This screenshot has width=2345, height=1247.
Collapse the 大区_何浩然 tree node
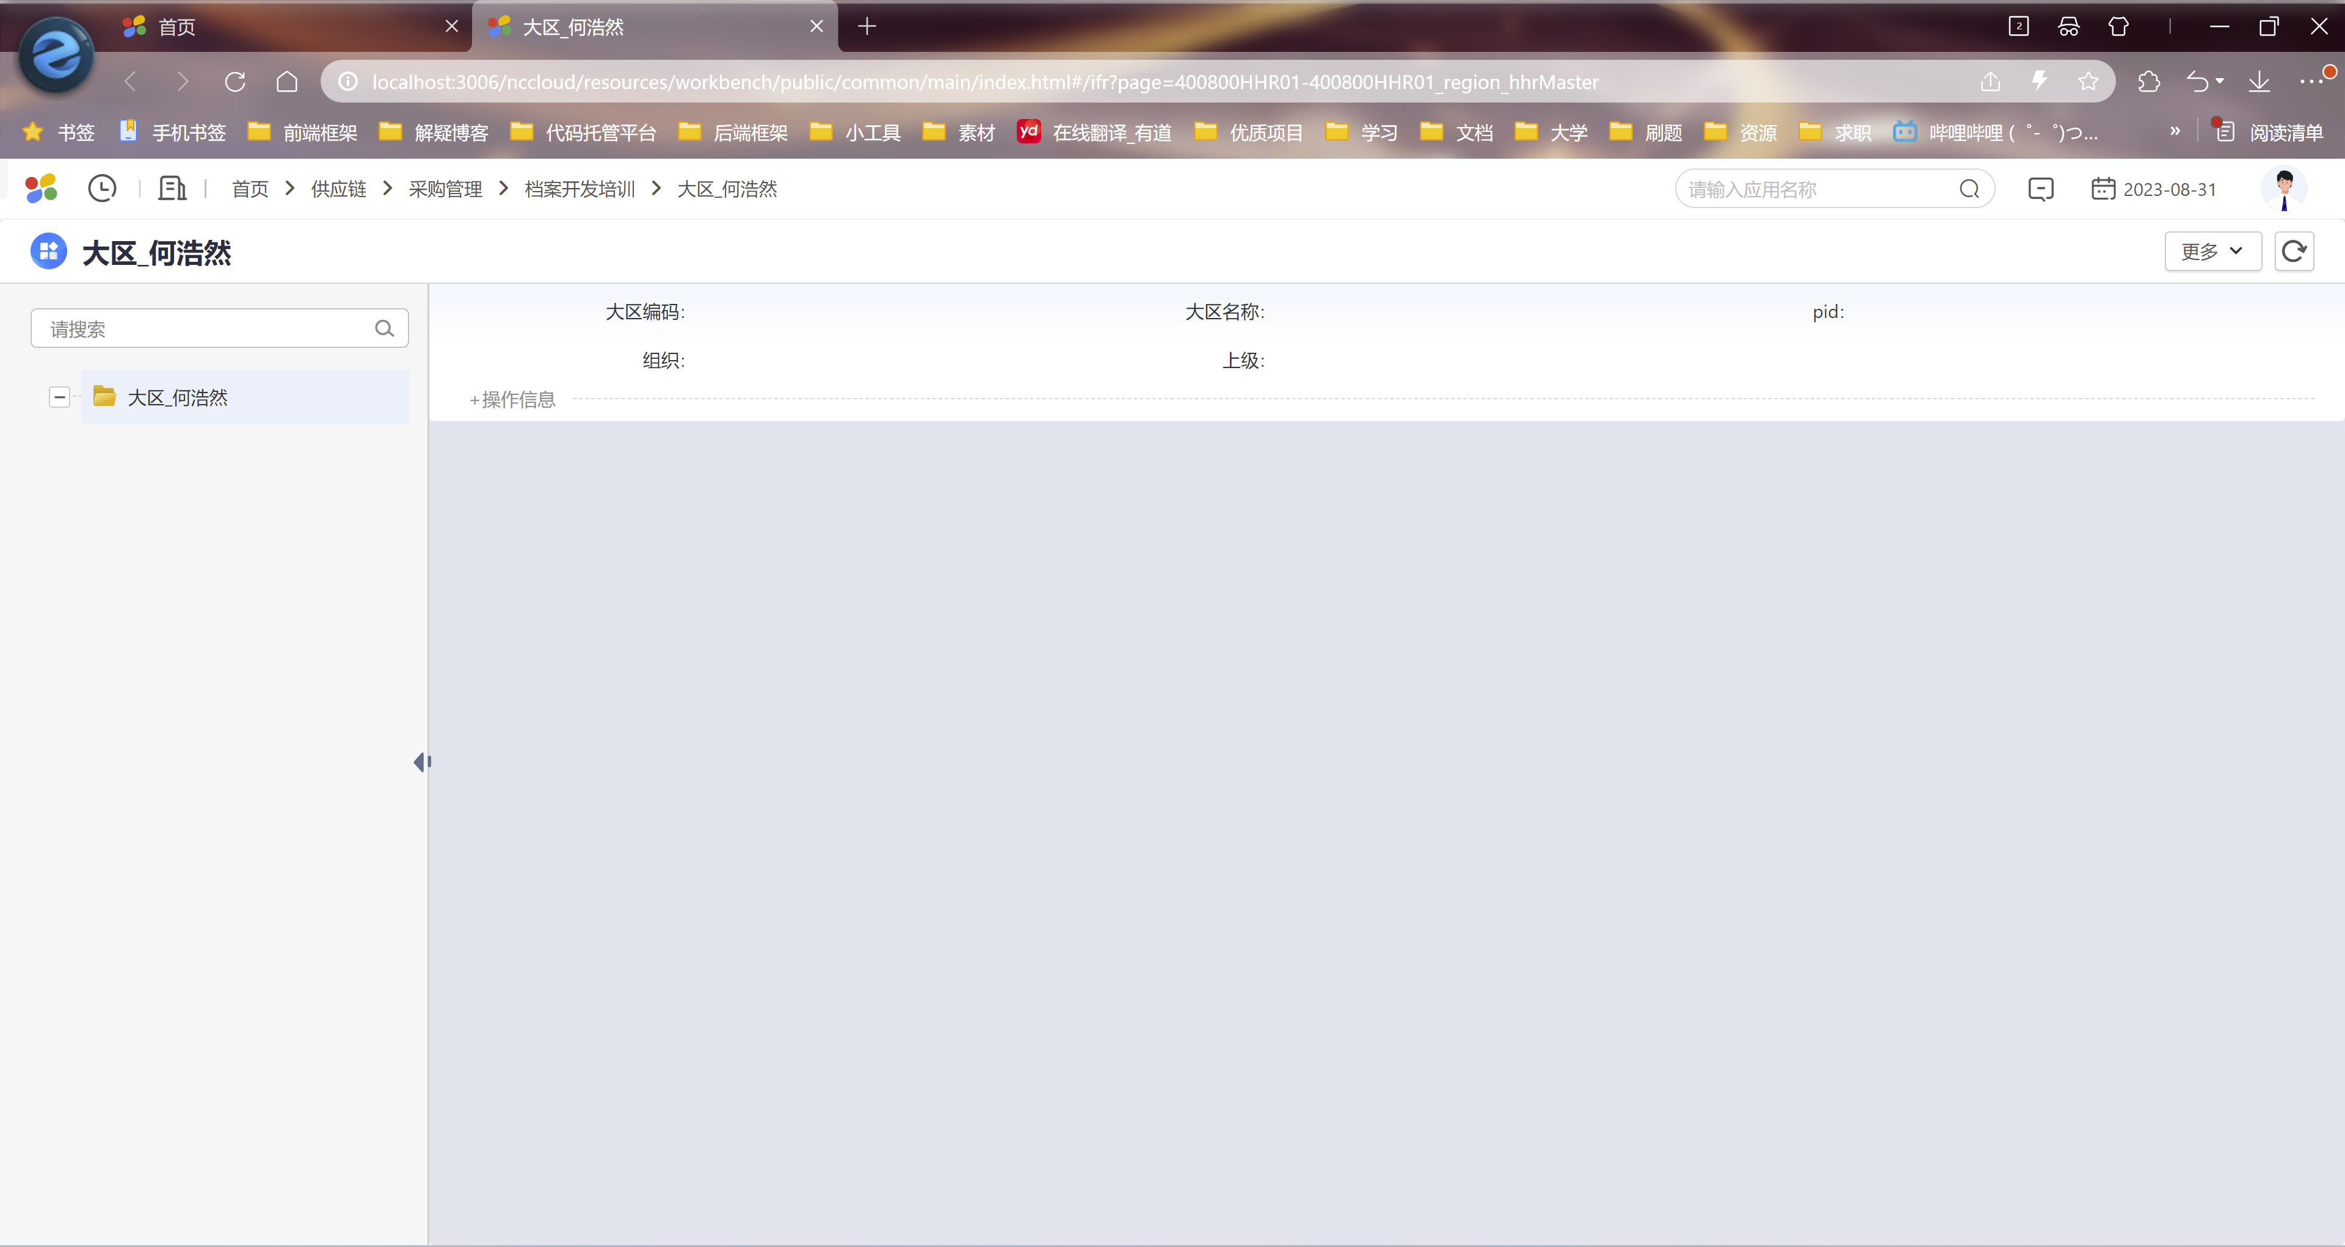coord(60,397)
